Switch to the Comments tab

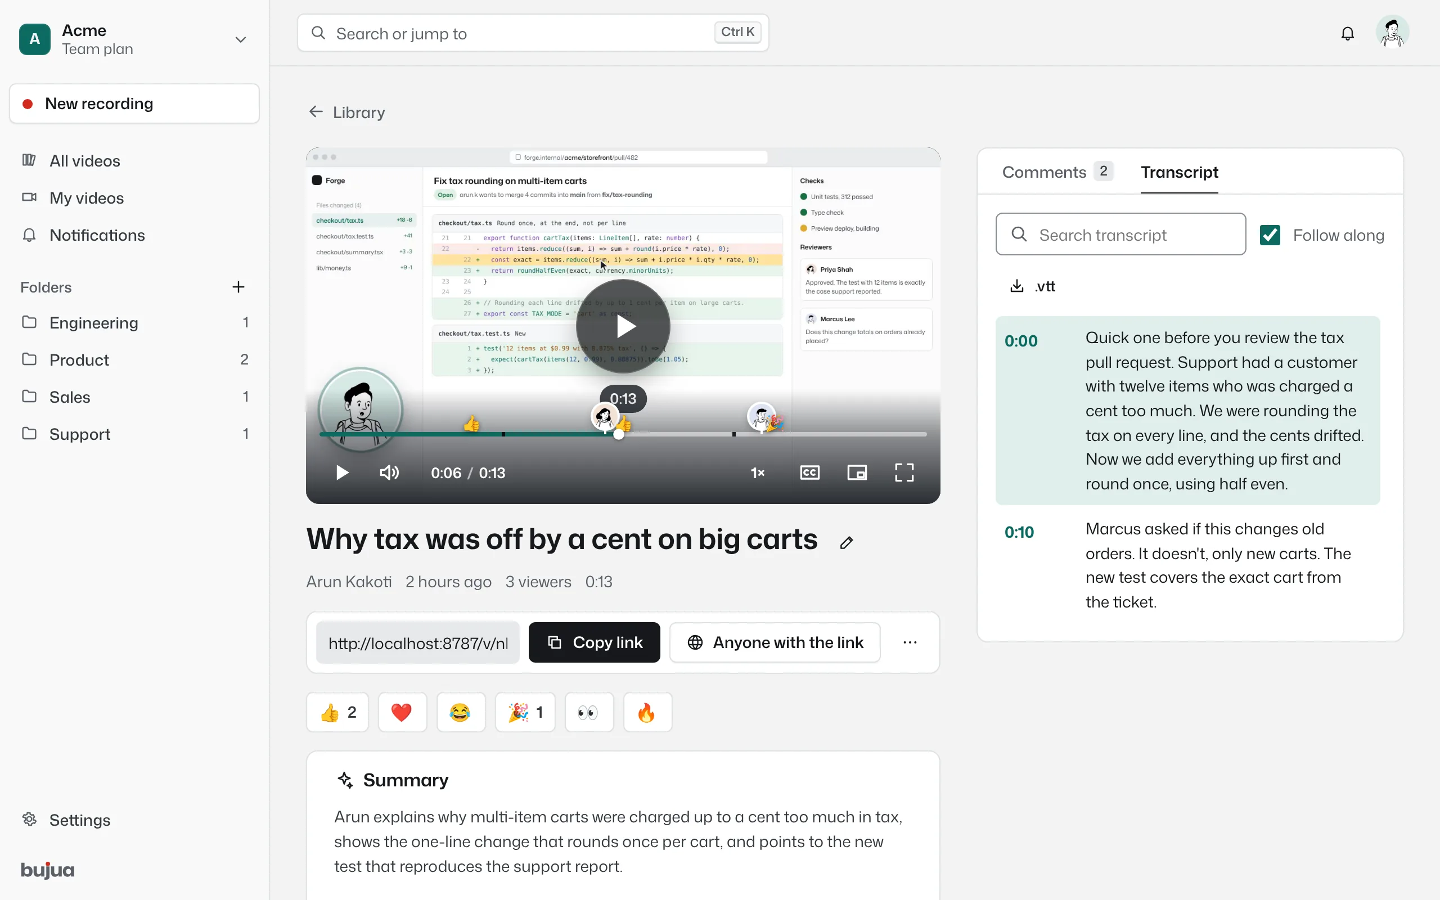(x=1057, y=172)
